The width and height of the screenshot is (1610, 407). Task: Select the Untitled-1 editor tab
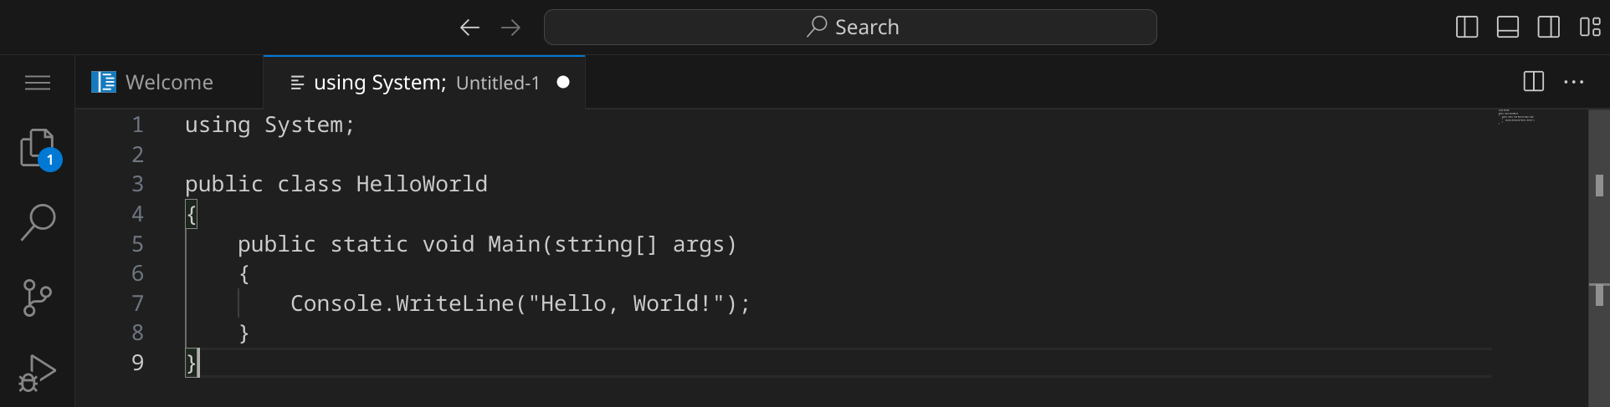point(414,83)
